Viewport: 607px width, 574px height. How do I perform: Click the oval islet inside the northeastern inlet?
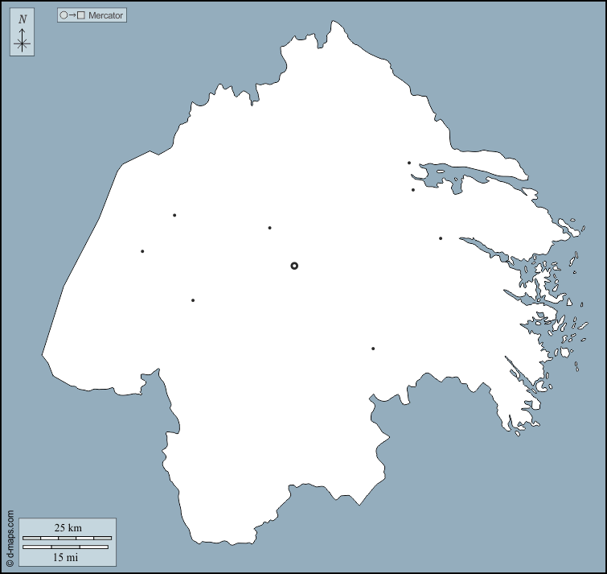[439, 170]
